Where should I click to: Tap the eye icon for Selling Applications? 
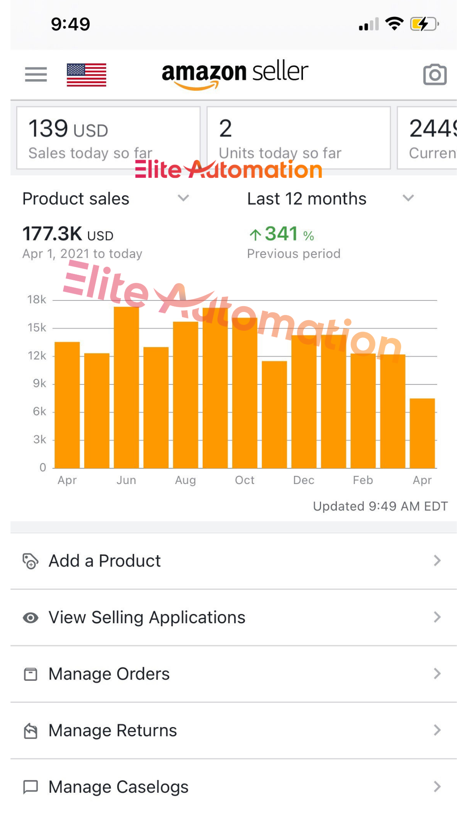tap(30, 618)
